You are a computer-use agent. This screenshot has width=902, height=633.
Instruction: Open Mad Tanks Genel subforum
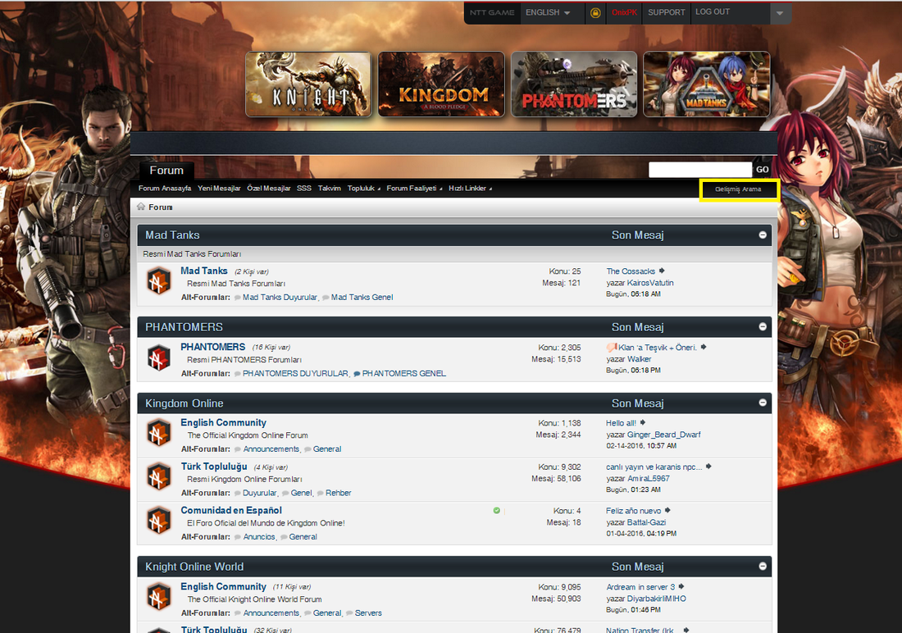coord(362,297)
